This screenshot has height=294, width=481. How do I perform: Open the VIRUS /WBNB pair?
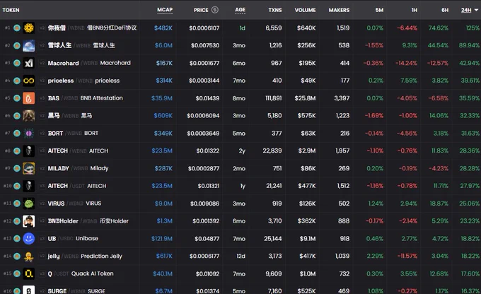point(240,204)
